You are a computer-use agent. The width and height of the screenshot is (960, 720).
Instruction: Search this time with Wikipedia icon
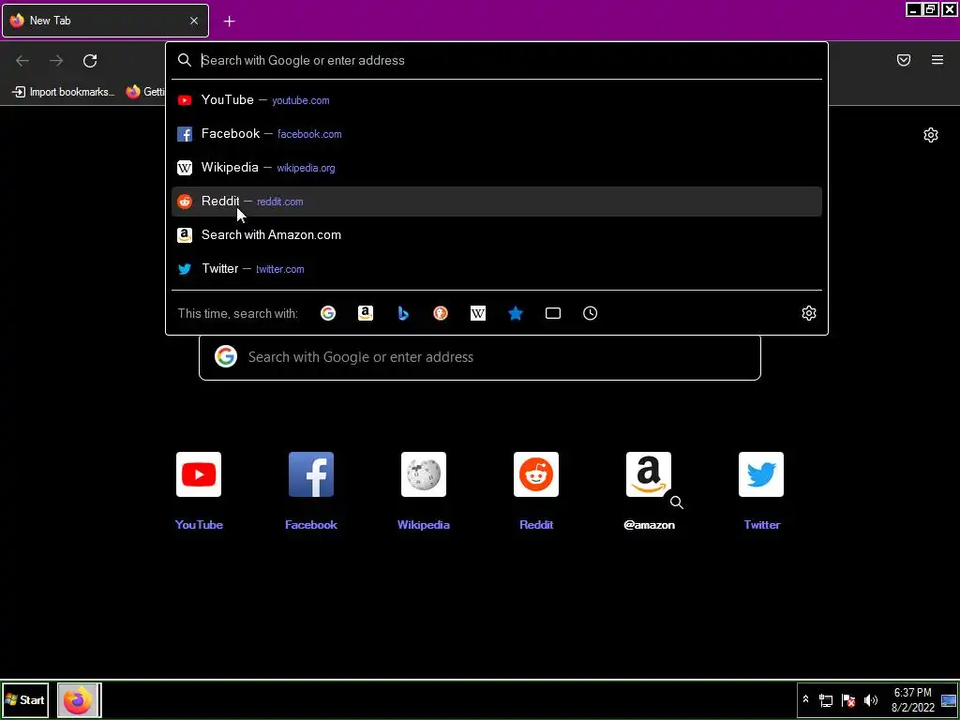pyautogui.click(x=477, y=313)
